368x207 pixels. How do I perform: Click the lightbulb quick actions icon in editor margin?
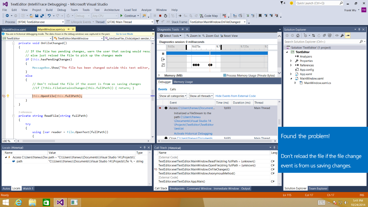click(x=8, y=96)
